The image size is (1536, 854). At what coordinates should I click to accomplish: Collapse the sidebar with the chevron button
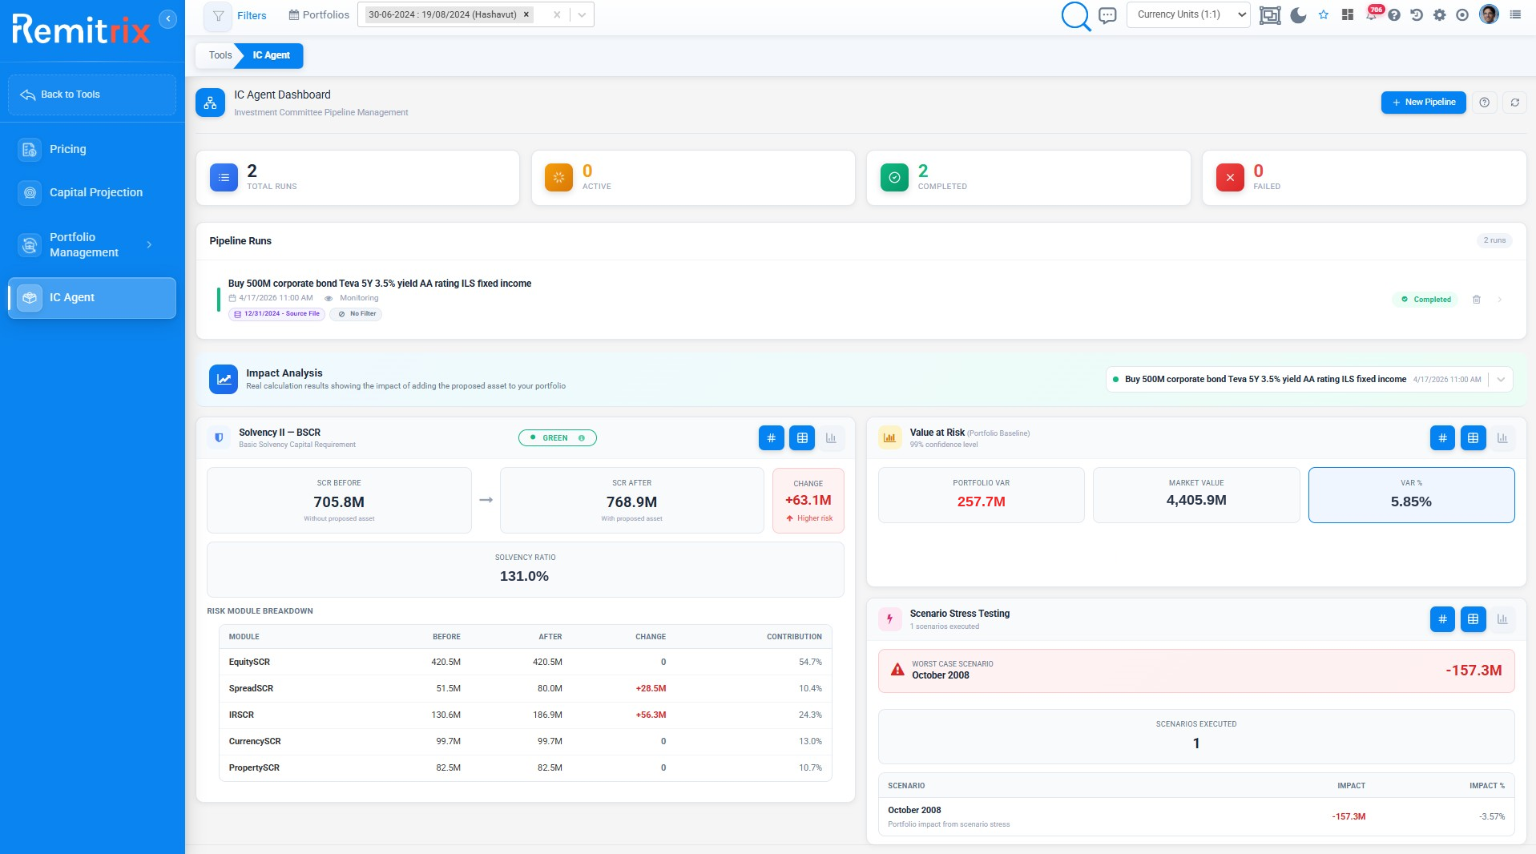pyautogui.click(x=167, y=18)
